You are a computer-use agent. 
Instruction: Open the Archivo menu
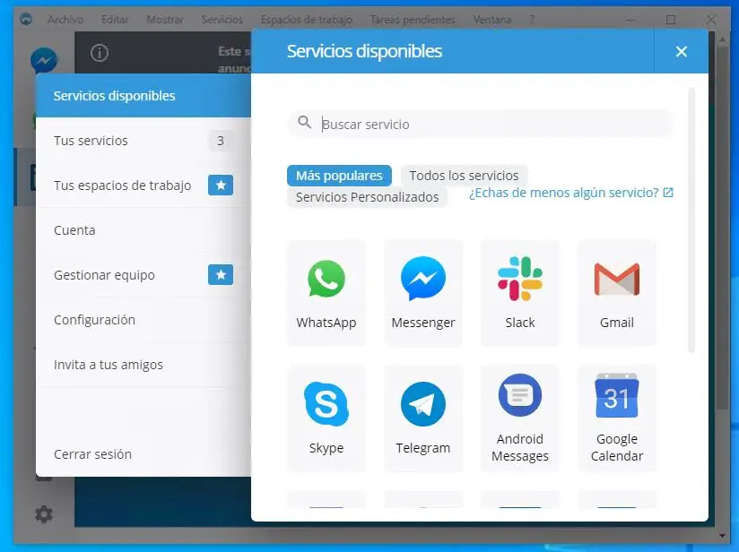click(65, 20)
